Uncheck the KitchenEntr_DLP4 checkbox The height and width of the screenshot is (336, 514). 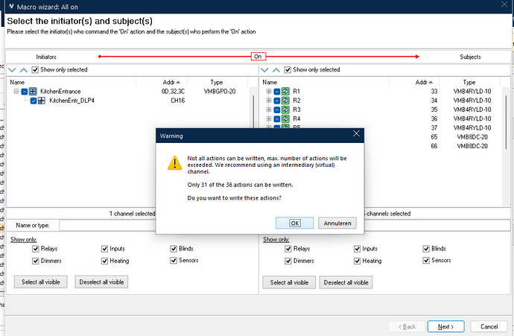[34, 101]
